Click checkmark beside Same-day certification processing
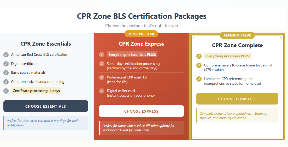The width and height of the screenshot is (288, 147). point(102,64)
